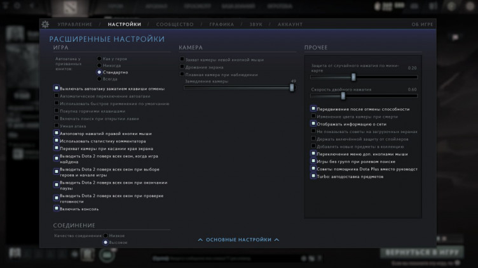
Task: Choose Никогда for summoned units auto-attack
Action: tap(100, 65)
